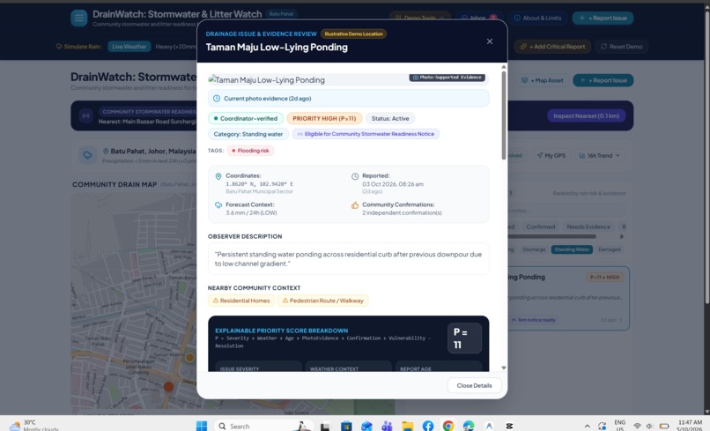Click the PRIORITY HIGH (P=11) badge
710x431 pixels.
tap(324, 118)
